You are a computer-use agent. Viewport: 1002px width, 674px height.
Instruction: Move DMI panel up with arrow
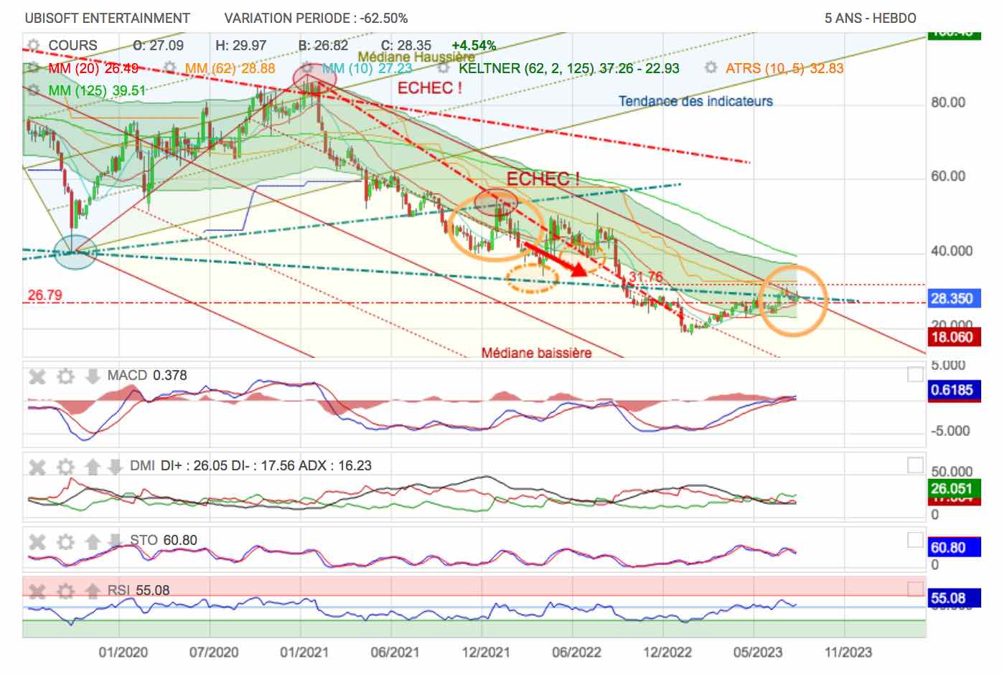pos(92,467)
